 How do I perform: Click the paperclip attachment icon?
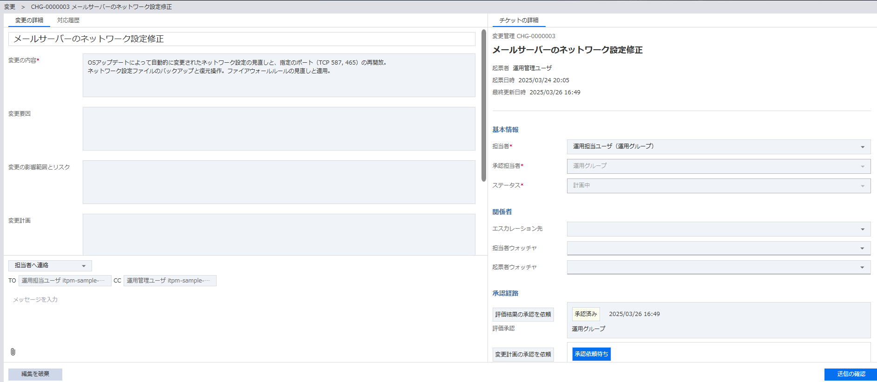[13, 352]
